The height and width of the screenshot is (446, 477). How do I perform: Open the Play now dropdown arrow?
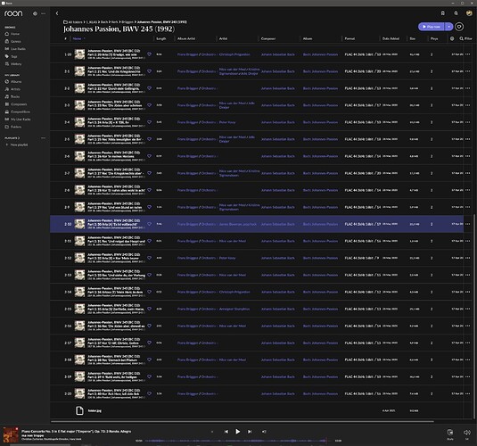click(448, 27)
